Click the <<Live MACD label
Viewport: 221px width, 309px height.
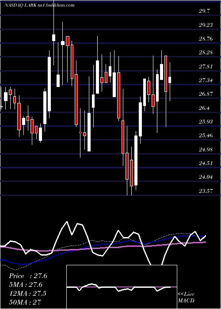pos(186,298)
